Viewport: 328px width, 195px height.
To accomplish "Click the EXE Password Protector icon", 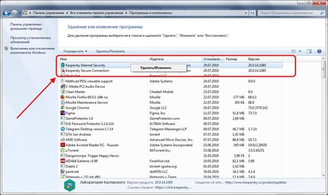I will click(x=63, y=124).
